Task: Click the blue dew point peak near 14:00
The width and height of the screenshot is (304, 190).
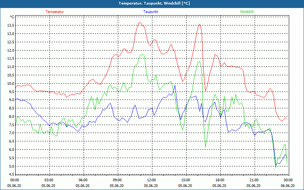Action: tap(175, 85)
